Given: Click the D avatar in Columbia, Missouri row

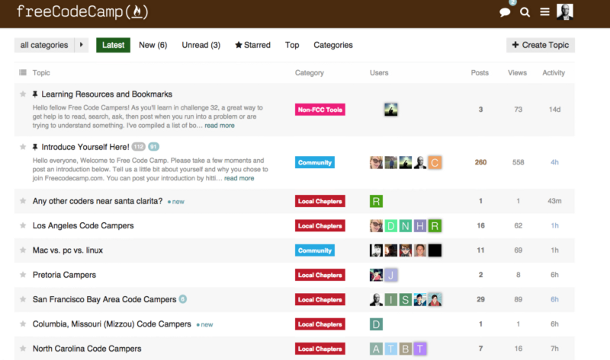Looking at the screenshot, I should (x=376, y=324).
